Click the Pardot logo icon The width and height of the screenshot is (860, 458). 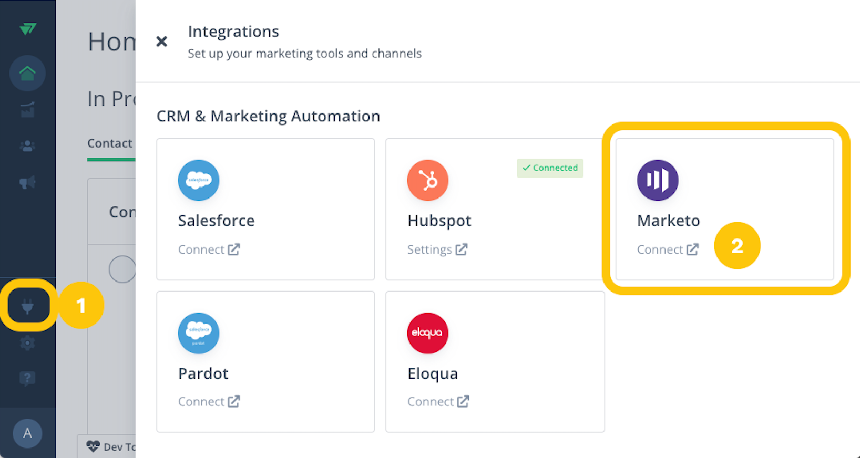tap(199, 333)
